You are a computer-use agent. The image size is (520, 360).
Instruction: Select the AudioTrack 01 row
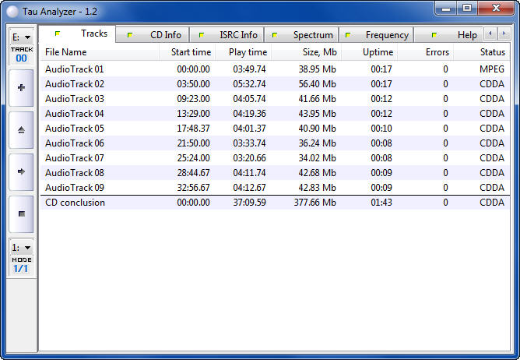[75, 69]
